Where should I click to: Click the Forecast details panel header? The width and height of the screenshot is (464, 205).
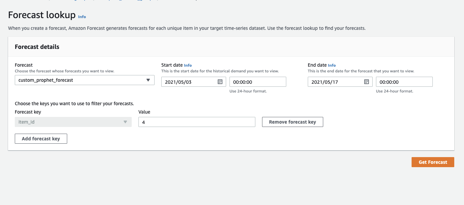point(37,47)
